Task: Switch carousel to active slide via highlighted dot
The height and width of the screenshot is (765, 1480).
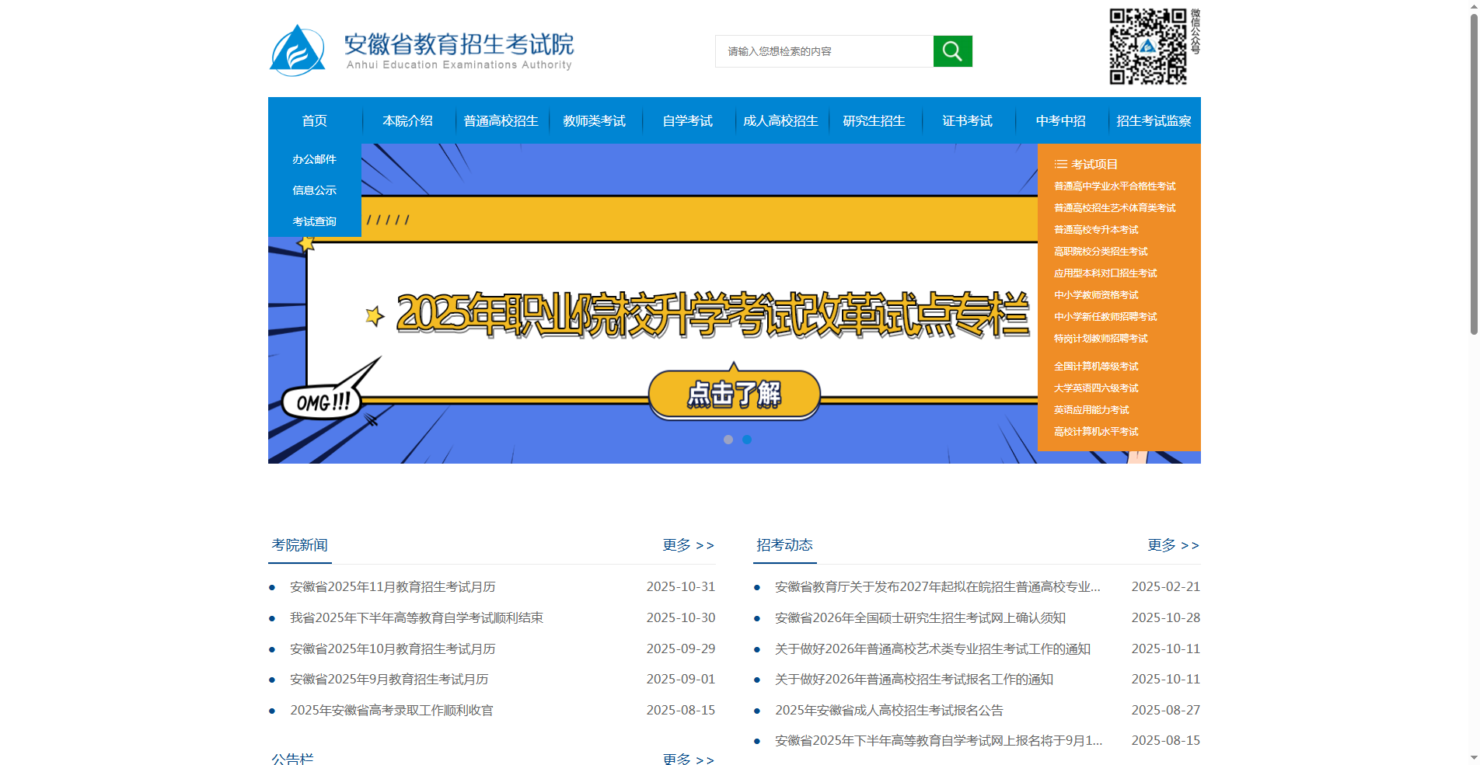Action: click(x=747, y=440)
